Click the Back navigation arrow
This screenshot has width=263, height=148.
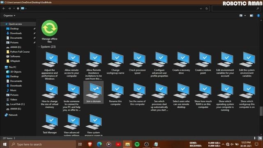coord(4,8)
